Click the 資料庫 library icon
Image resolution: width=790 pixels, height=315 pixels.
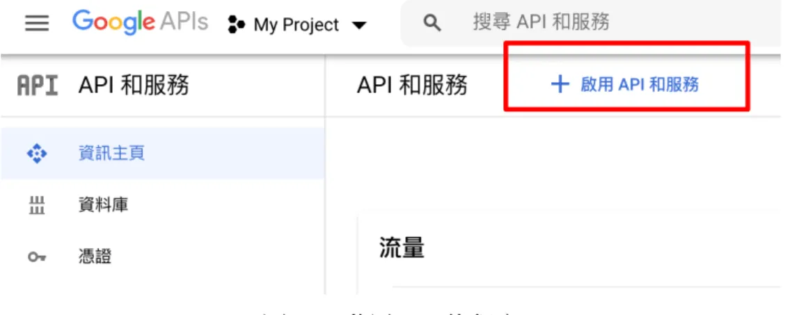[36, 206]
